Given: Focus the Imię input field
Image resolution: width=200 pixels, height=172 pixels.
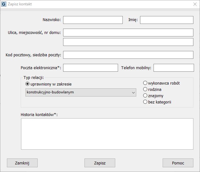Looking at the screenshot, I should pos(166,20).
